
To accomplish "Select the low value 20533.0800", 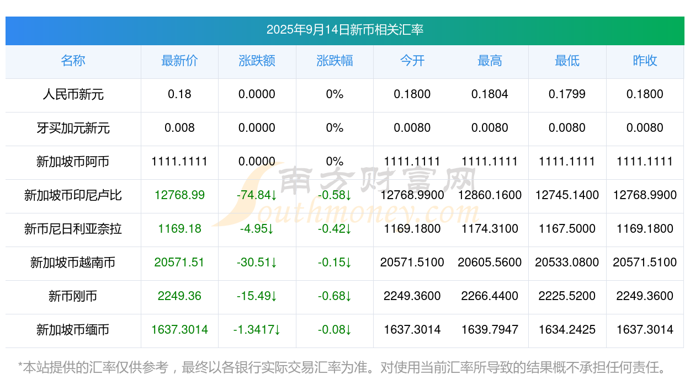I will 567,263.
